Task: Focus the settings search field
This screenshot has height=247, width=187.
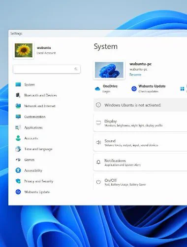Action: (47, 69)
